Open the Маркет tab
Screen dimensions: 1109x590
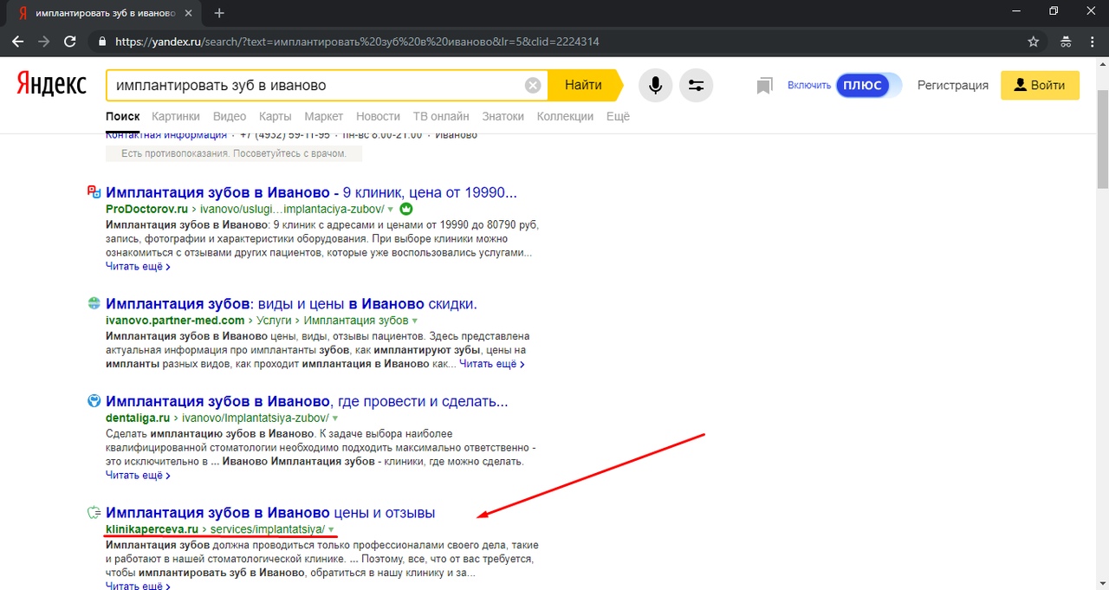pyautogui.click(x=324, y=116)
